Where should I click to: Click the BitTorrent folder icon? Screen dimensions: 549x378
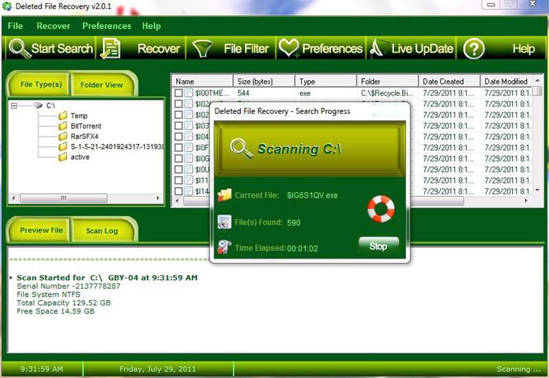[63, 126]
